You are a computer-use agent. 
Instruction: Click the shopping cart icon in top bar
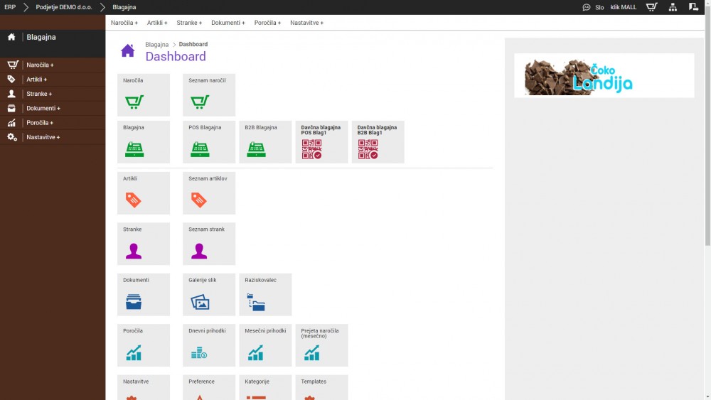point(651,7)
